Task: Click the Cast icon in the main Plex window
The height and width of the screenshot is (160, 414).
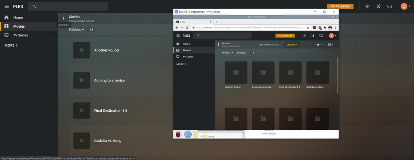Action: coord(390,6)
